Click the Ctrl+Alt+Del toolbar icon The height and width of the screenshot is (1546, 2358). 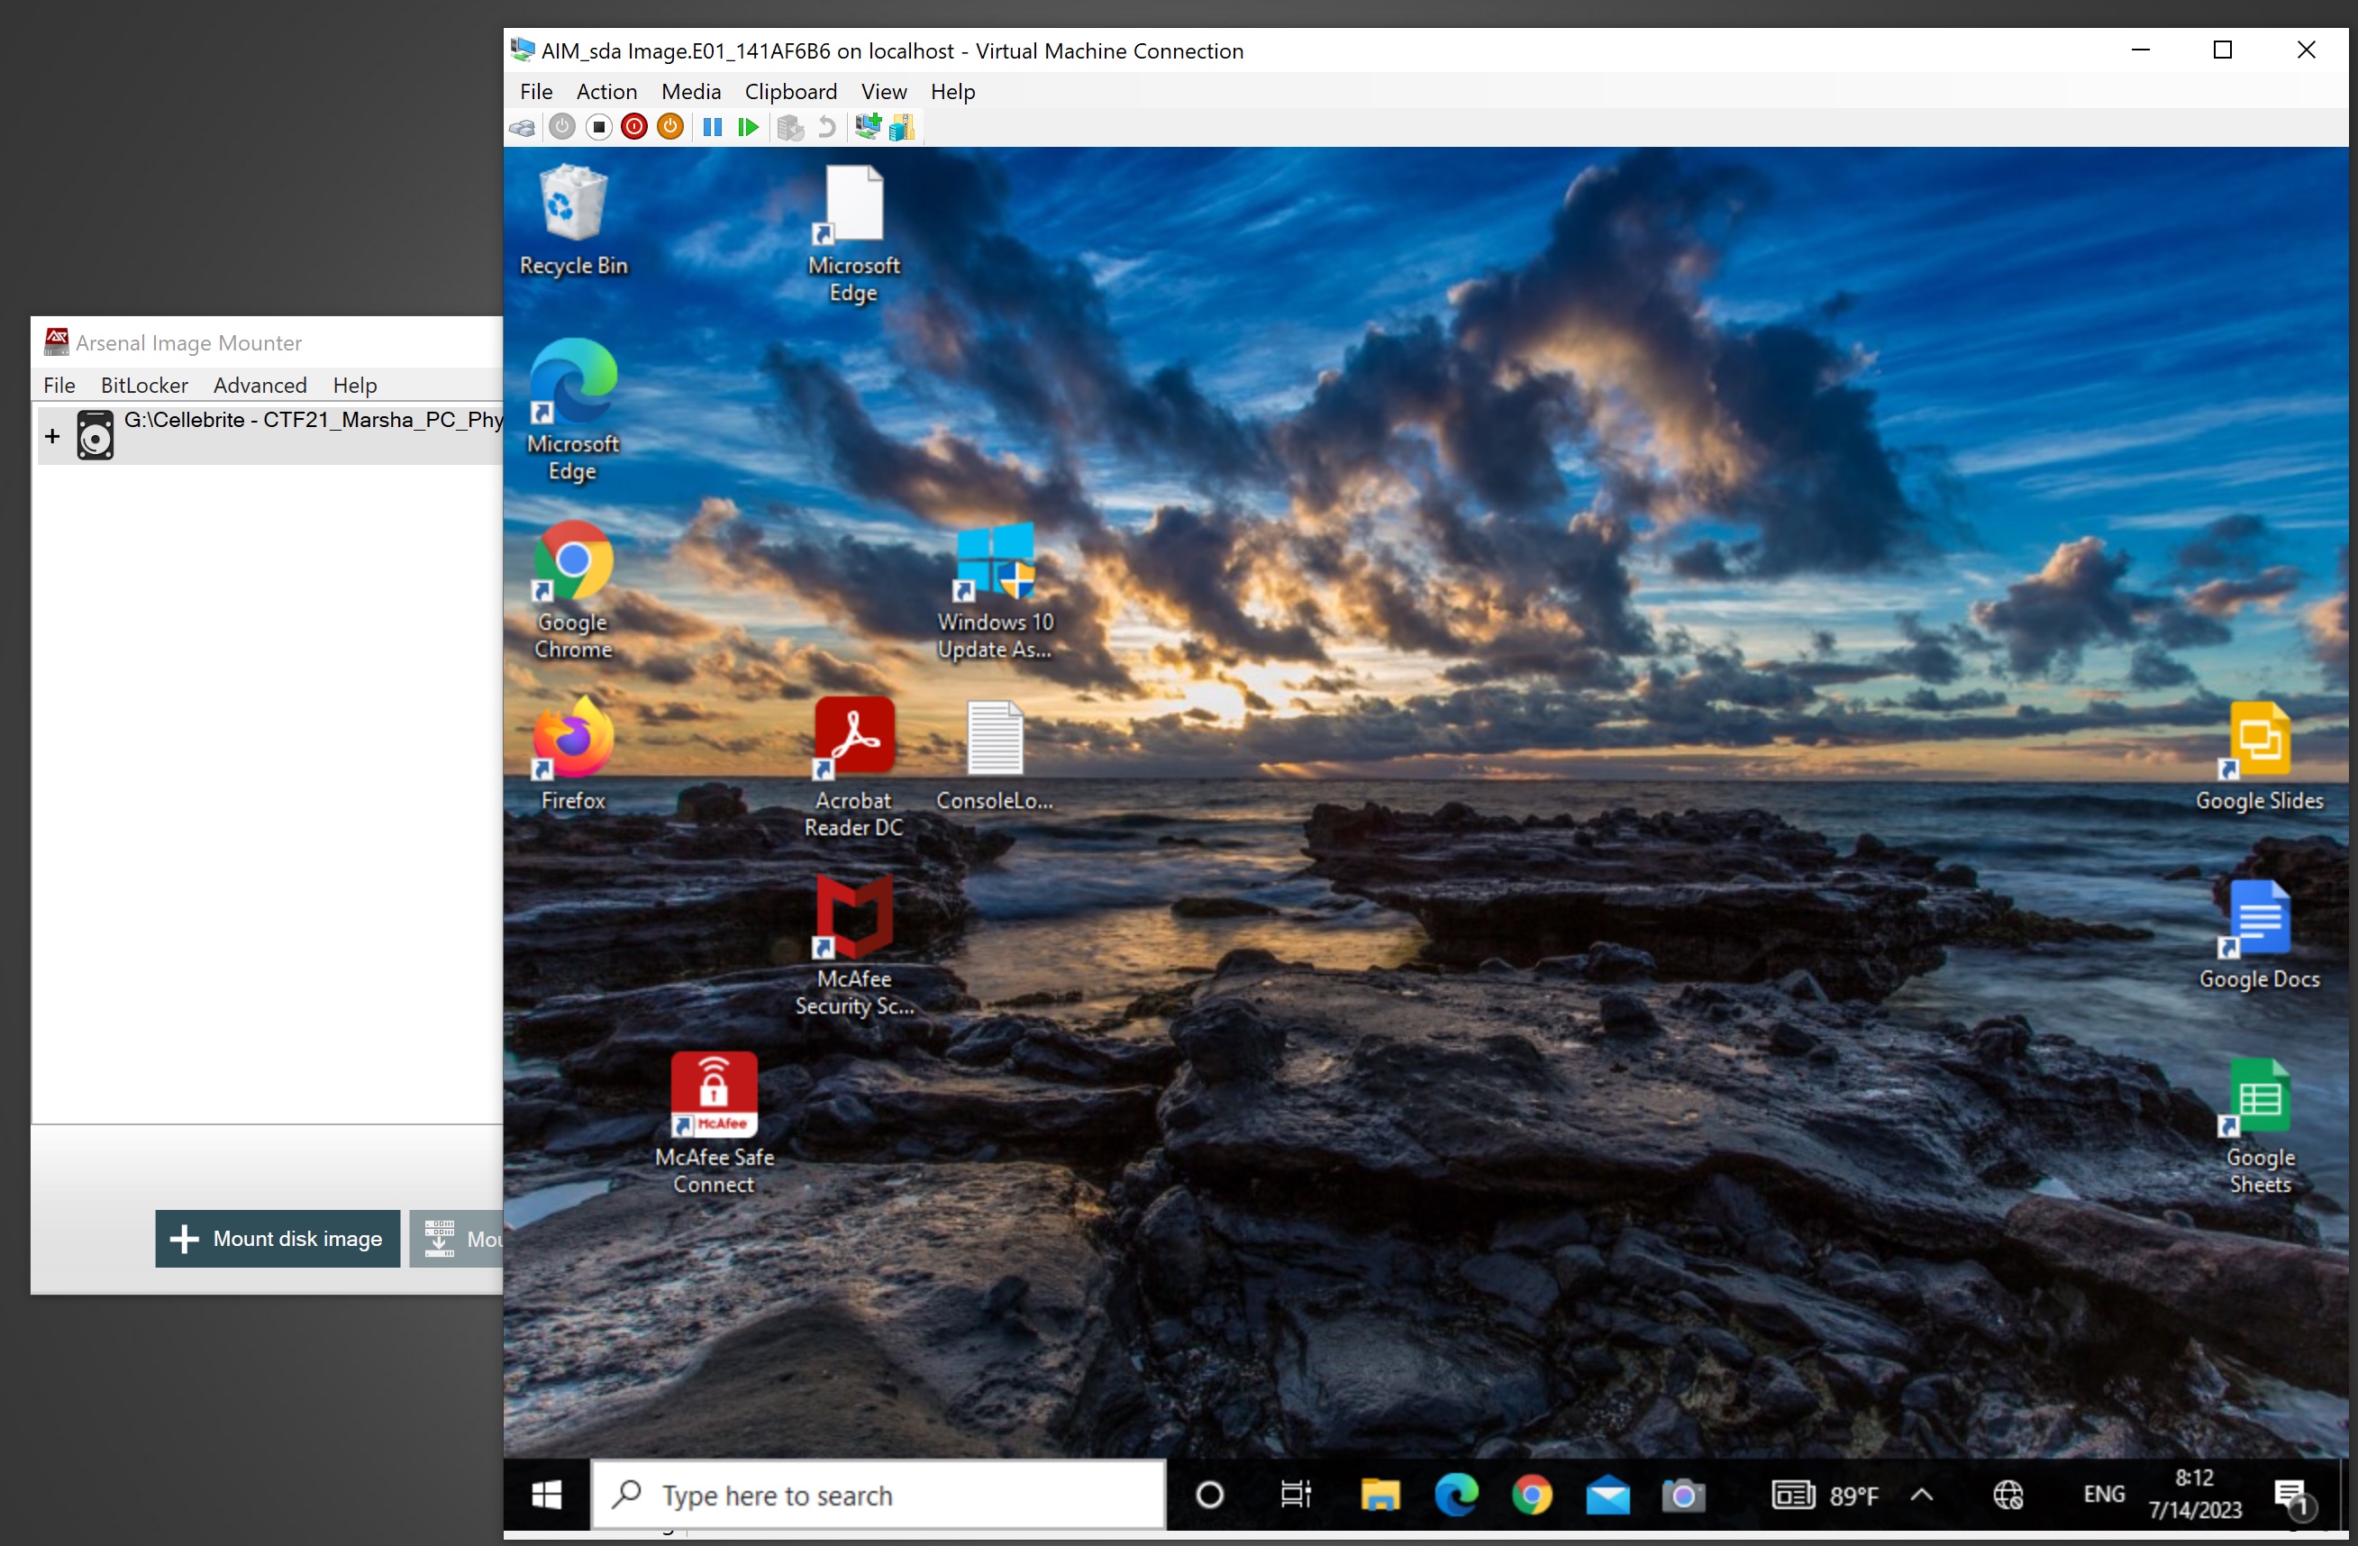522,128
